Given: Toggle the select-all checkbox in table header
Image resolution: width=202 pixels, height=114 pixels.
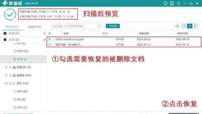Looking at the screenshot, I should [x=50, y=33].
